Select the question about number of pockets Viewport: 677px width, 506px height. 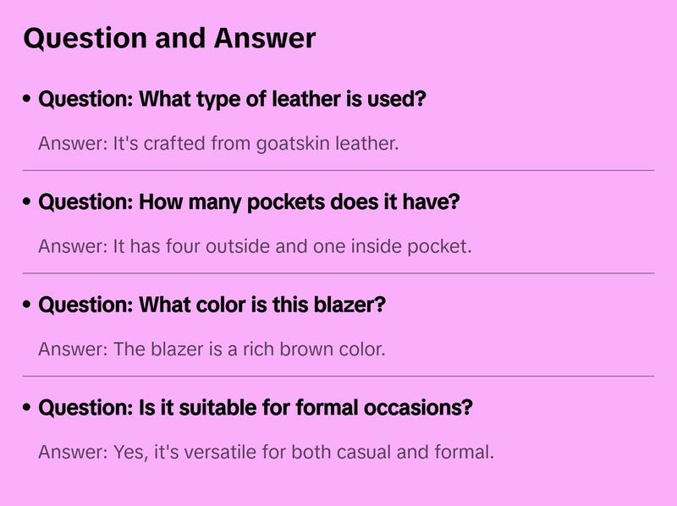click(x=249, y=202)
